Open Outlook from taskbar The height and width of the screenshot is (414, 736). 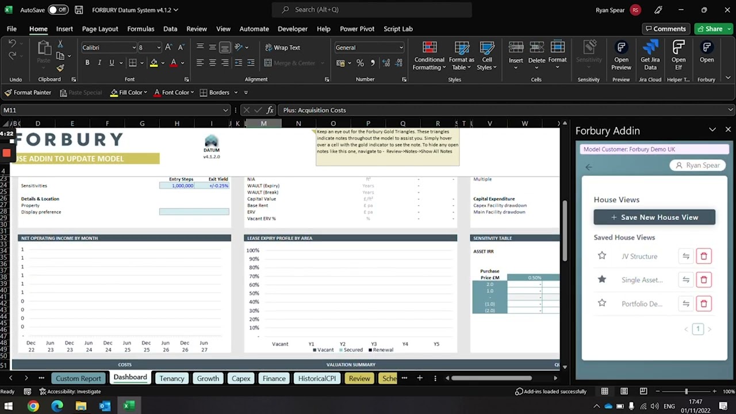point(105,406)
